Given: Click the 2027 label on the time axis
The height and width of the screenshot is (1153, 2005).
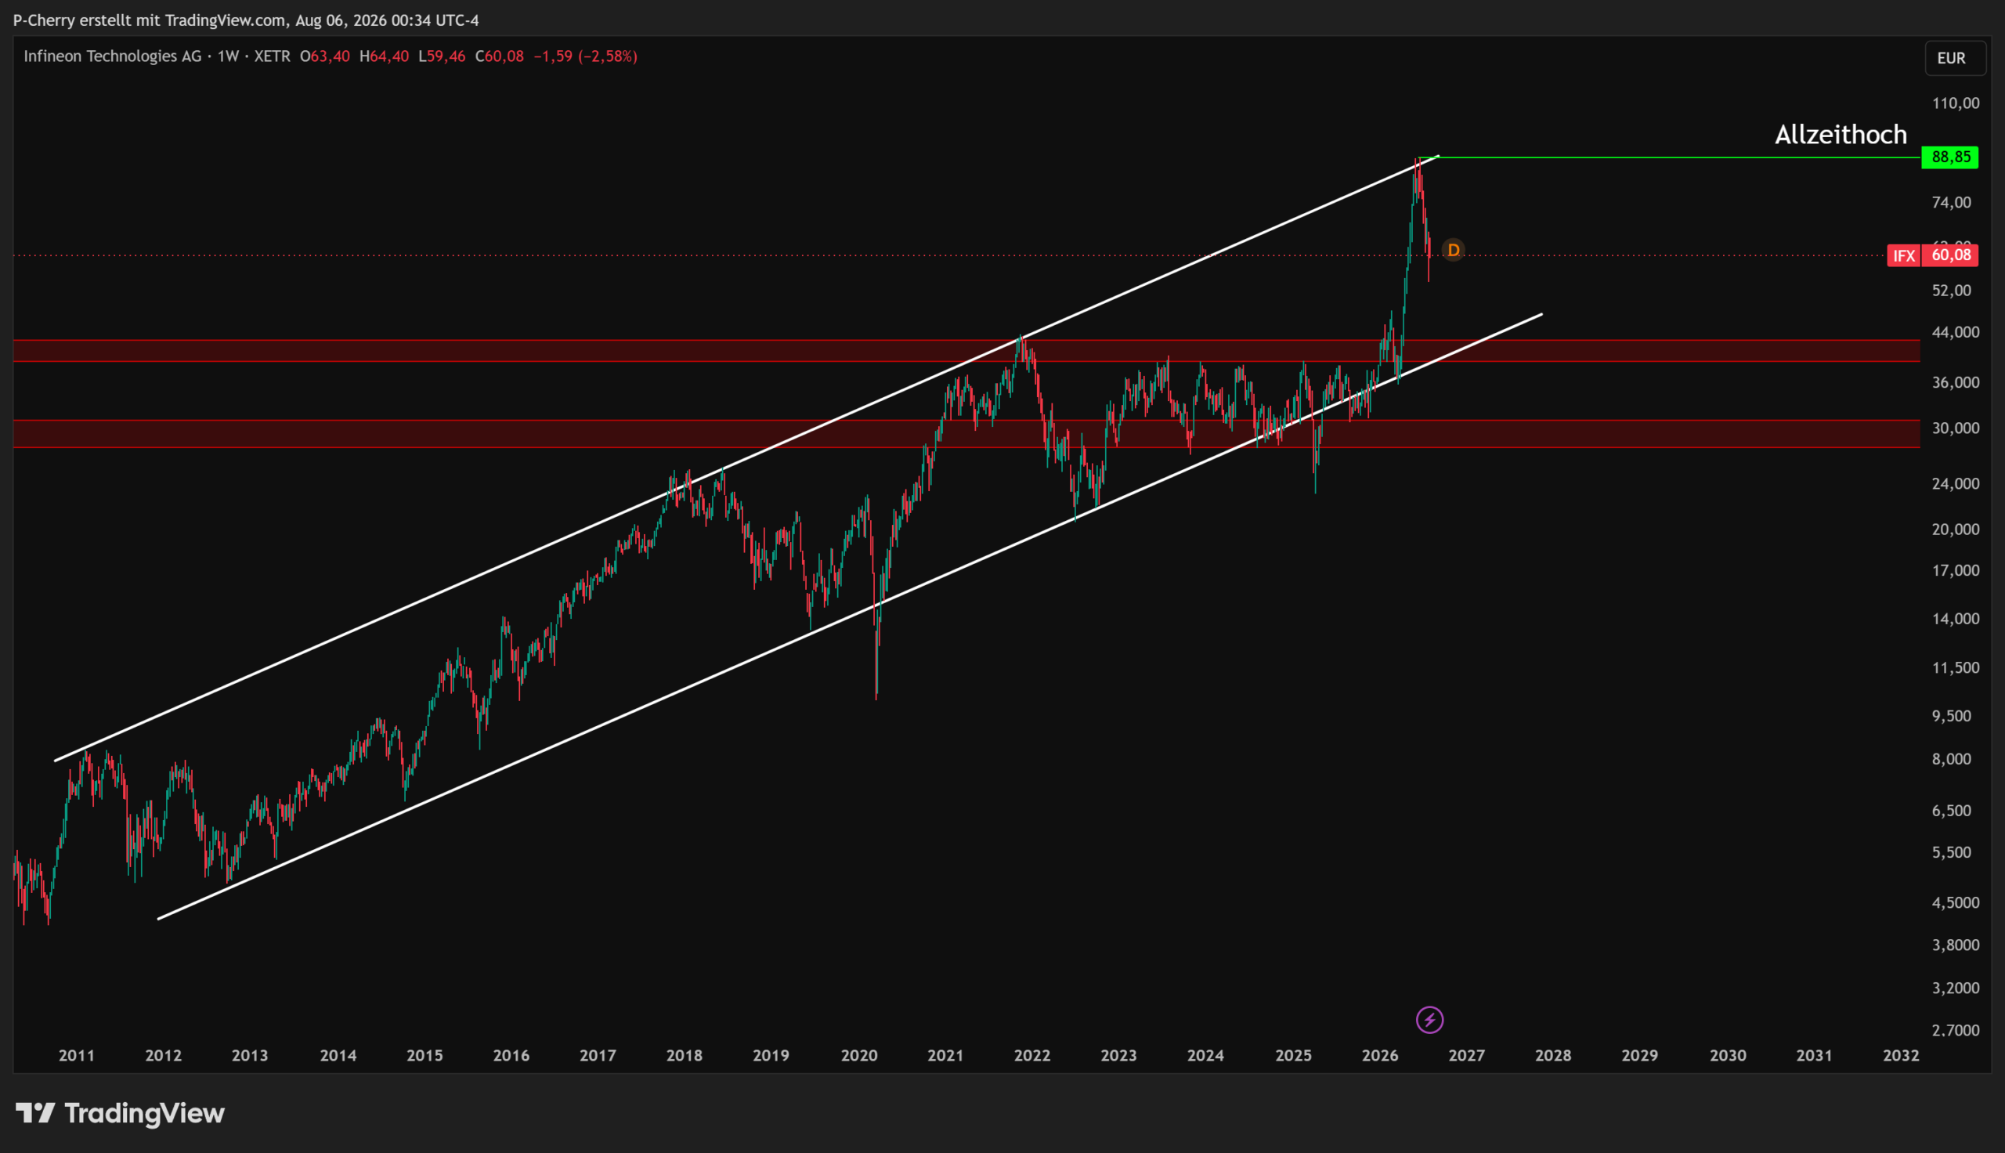Looking at the screenshot, I should (1467, 1056).
